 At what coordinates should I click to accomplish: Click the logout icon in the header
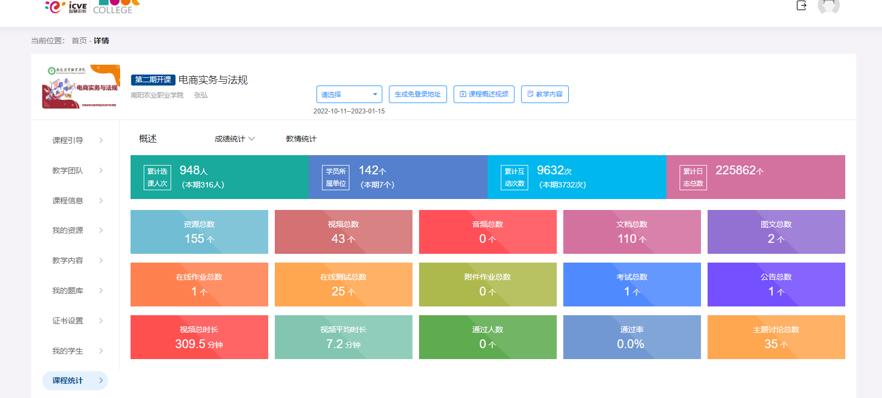pos(801,5)
